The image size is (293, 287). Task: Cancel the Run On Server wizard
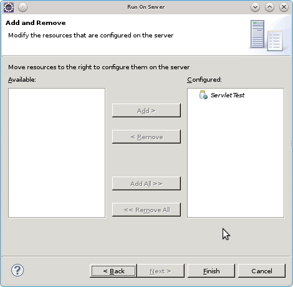pyautogui.click(x=262, y=271)
